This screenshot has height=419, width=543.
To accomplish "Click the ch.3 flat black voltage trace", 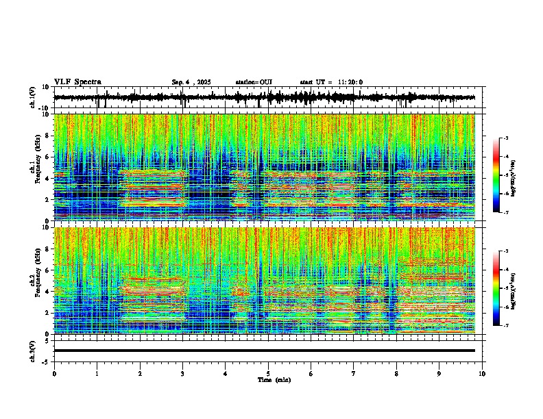I will 265,351.
